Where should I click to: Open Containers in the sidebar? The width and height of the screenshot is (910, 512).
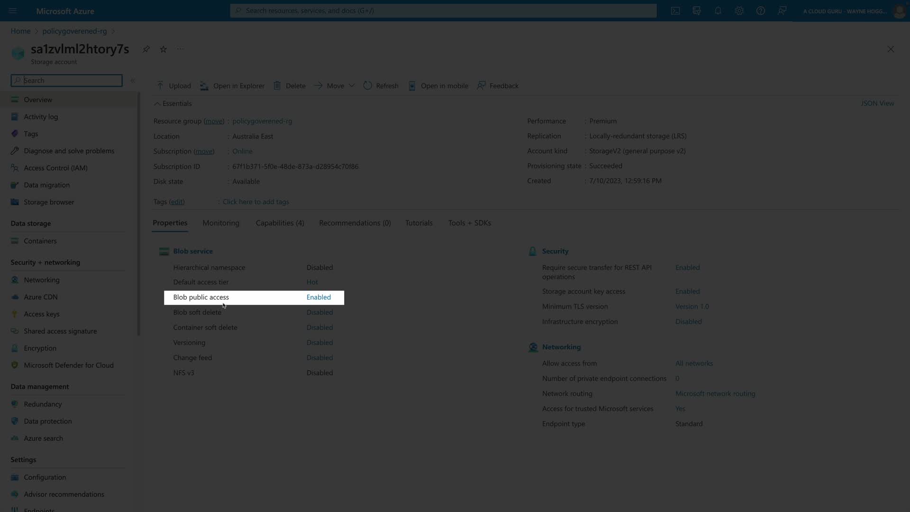pyautogui.click(x=40, y=241)
